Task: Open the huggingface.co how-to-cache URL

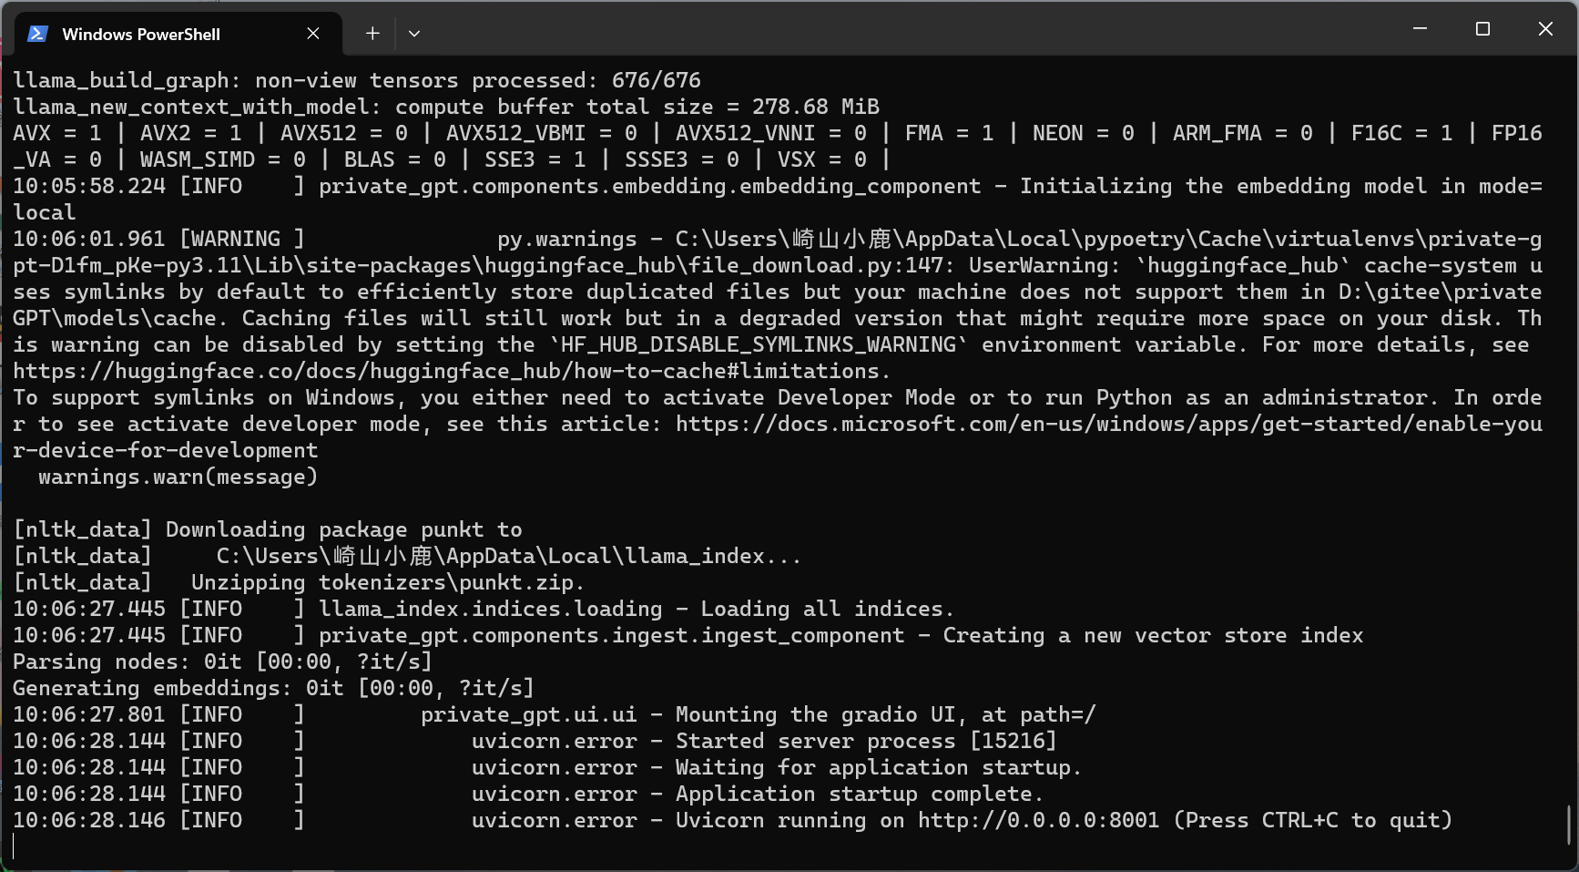Action: click(446, 372)
